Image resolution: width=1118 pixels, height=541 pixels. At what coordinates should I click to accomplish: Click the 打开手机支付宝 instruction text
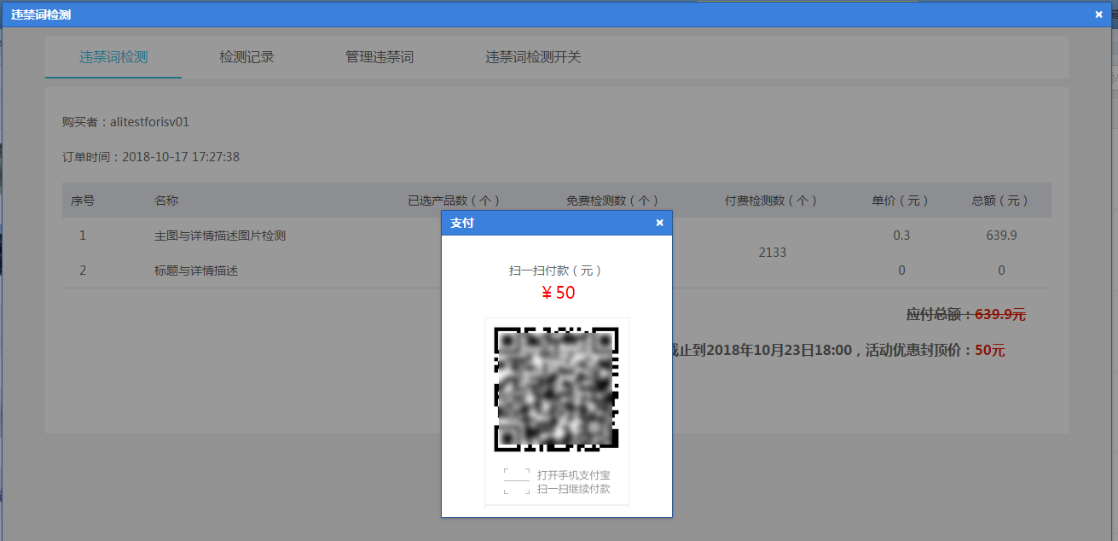coord(573,474)
